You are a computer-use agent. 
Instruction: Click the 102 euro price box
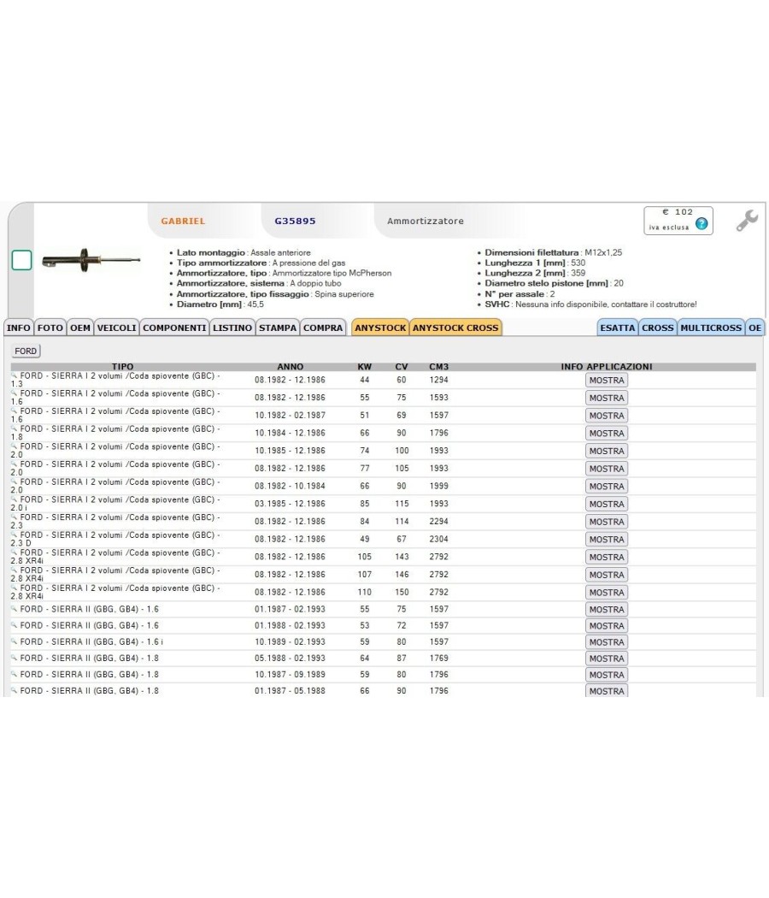pyautogui.click(x=678, y=221)
